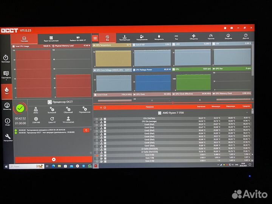Open Microsoft Edge from the taskbar

click(x=53, y=166)
